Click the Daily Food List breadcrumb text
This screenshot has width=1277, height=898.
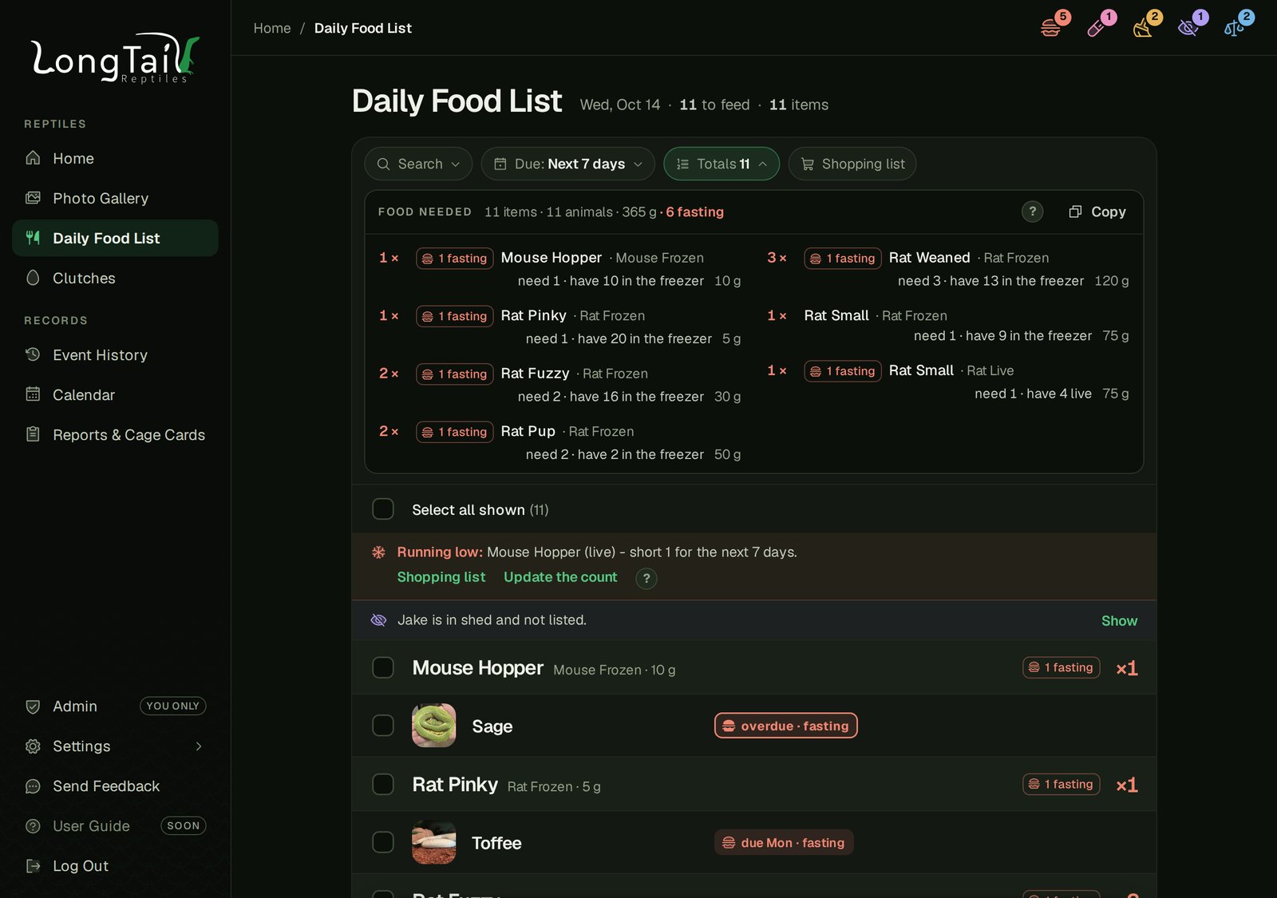click(363, 28)
